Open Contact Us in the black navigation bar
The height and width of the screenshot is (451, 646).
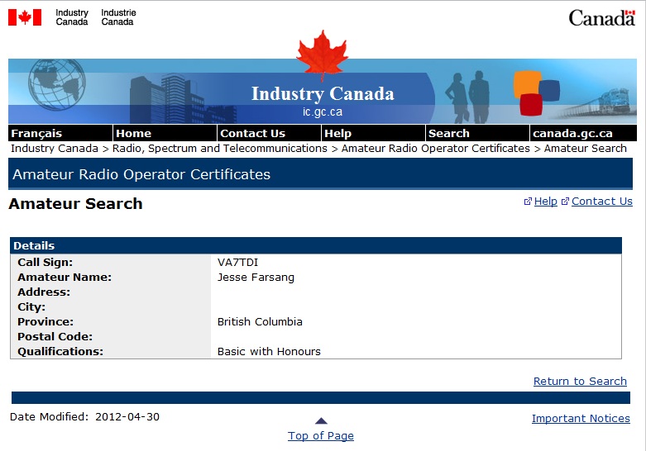point(269,133)
